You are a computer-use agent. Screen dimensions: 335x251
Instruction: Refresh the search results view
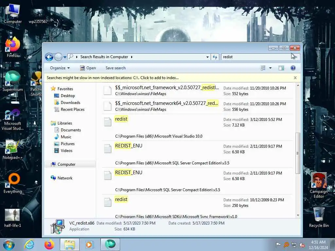[215, 57]
